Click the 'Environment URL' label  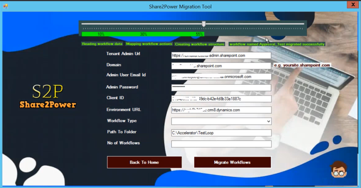pos(124,109)
